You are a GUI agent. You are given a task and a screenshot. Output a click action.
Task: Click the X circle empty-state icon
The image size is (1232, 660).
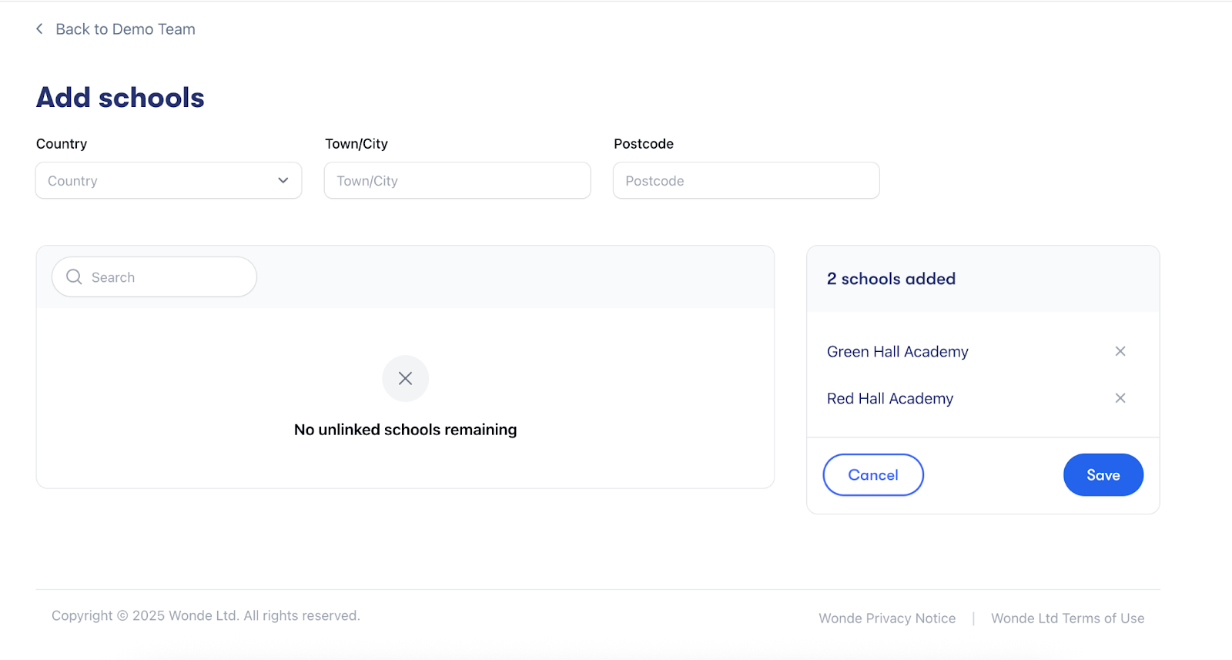[405, 378]
